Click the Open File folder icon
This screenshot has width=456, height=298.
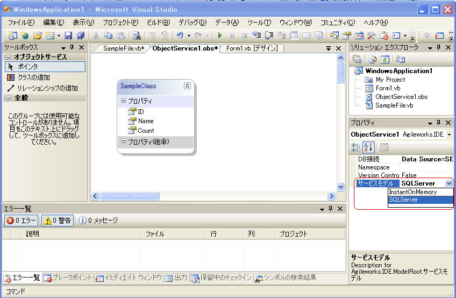pos(37,36)
